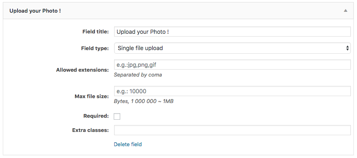Image resolution: width=357 pixels, height=158 pixels.
Task: Click the up-down arrows of Field type select
Action: pyautogui.click(x=347, y=48)
